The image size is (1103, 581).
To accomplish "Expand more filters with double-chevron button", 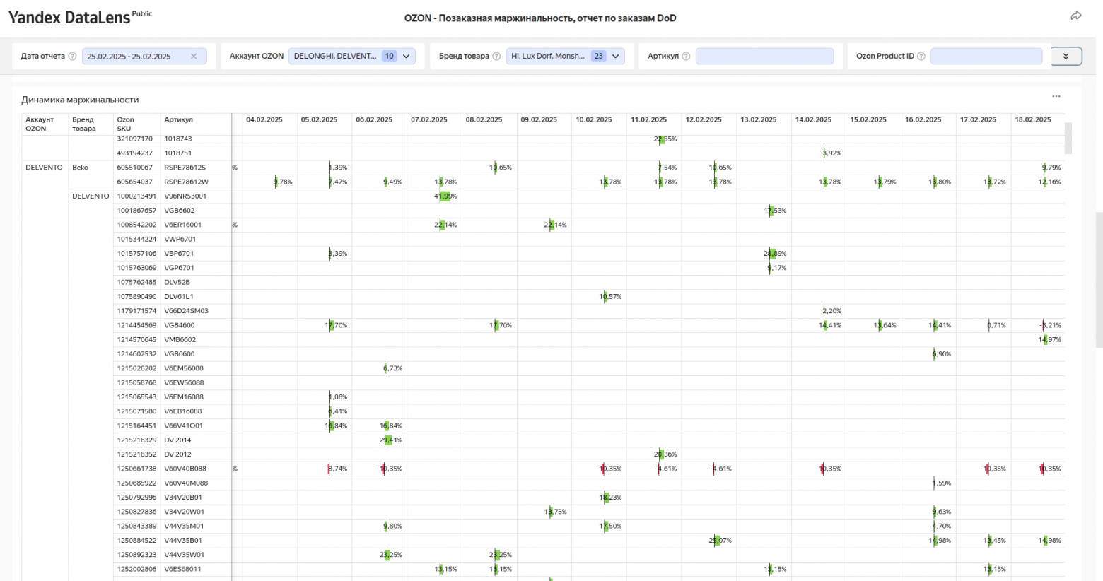I will pos(1066,57).
